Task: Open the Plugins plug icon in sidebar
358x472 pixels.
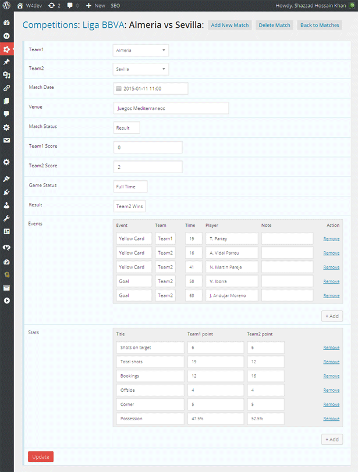Action: (x=6, y=192)
